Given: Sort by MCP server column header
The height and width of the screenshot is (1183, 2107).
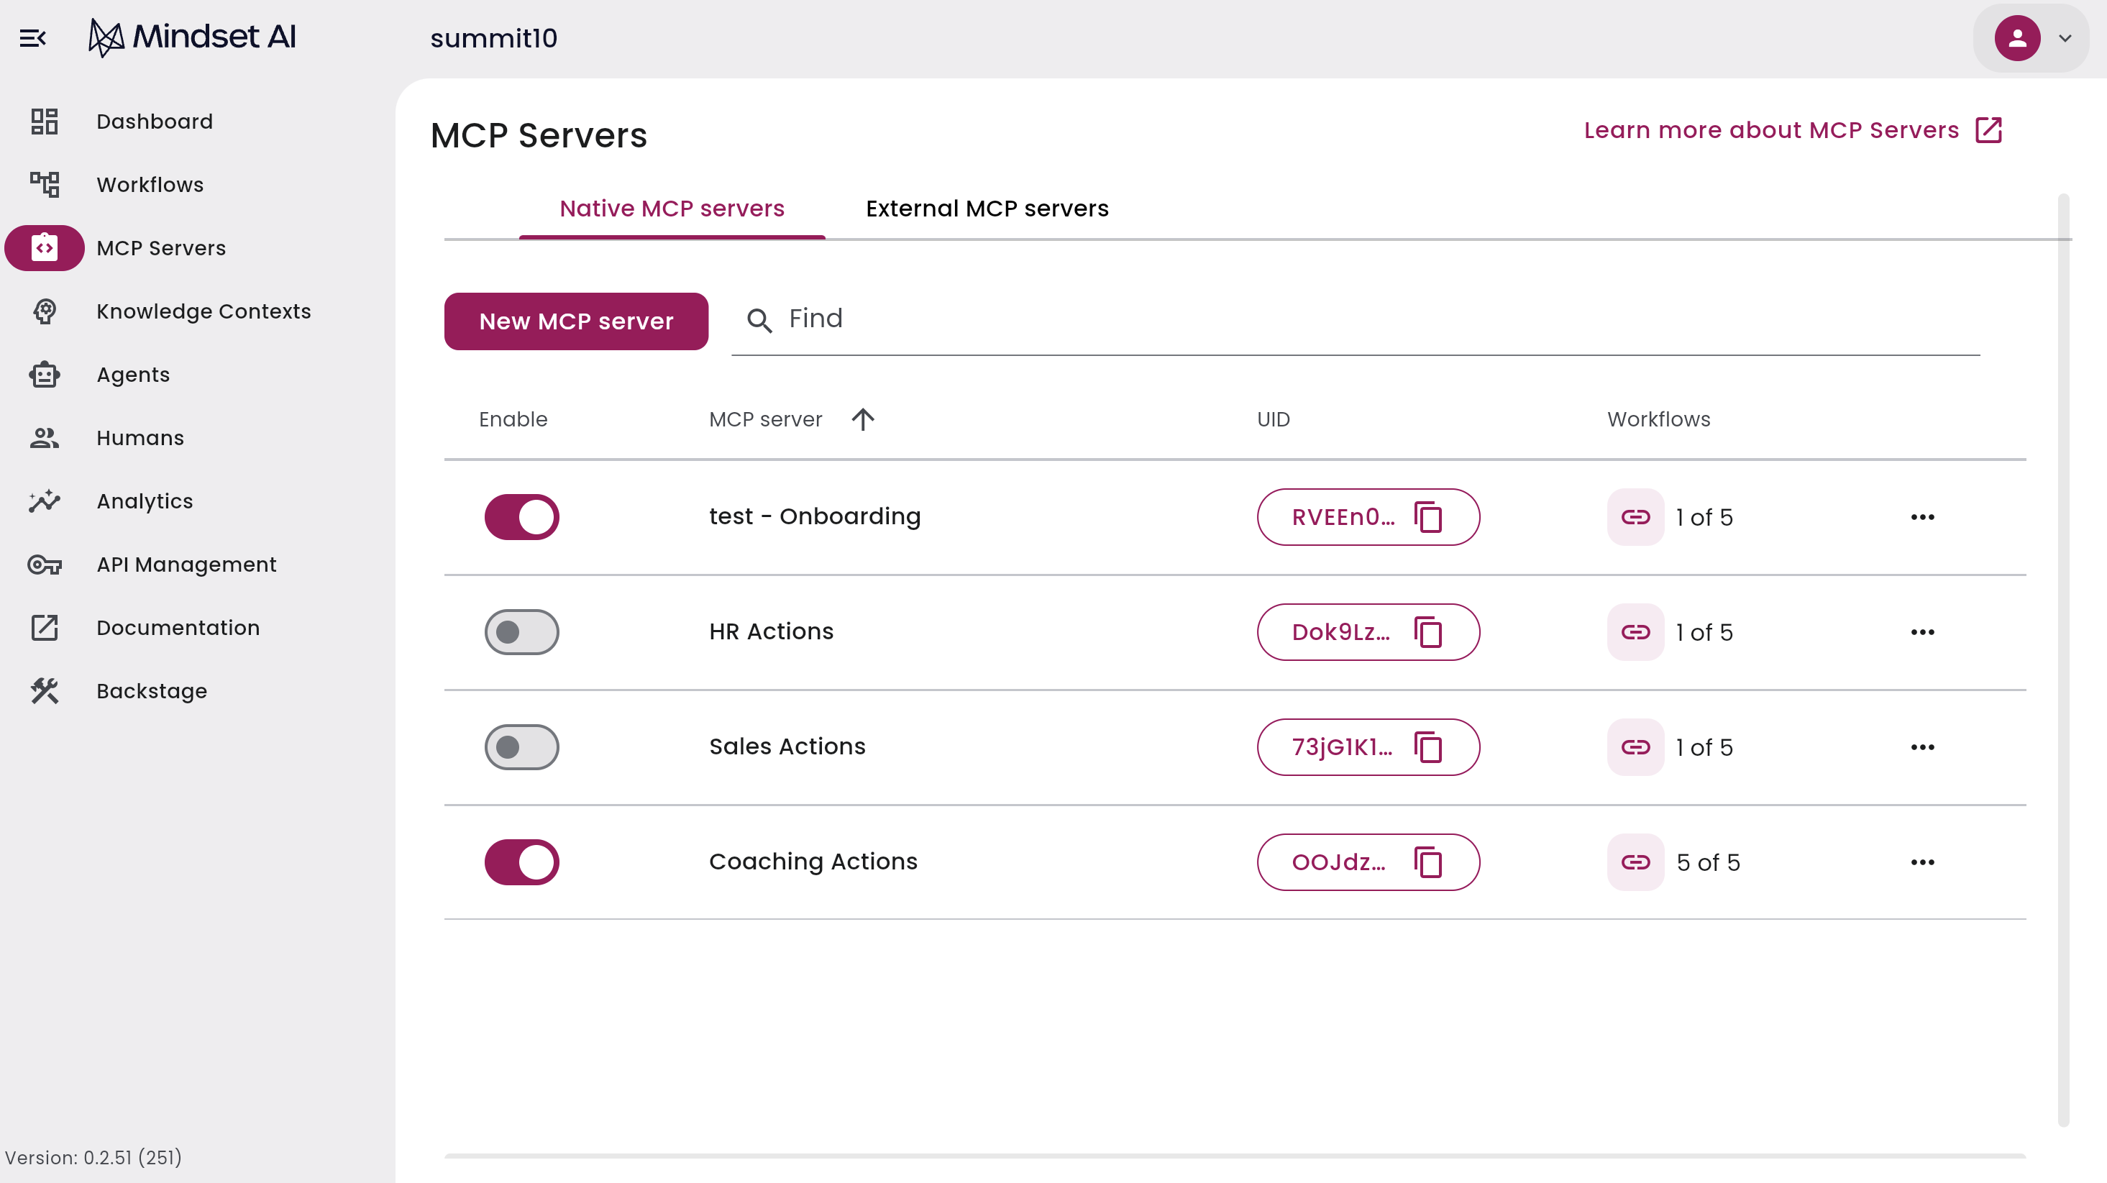Looking at the screenshot, I should point(764,419).
